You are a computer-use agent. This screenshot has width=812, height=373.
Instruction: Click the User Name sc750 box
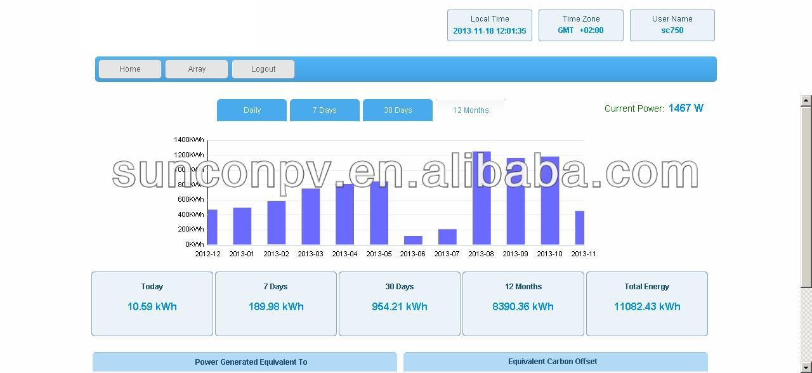tap(672, 25)
